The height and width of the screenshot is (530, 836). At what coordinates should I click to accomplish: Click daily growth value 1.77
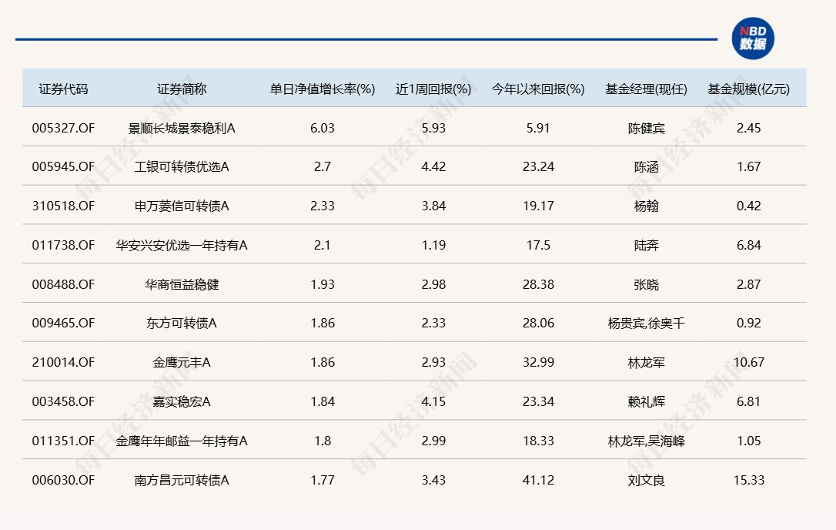click(323, 480)
